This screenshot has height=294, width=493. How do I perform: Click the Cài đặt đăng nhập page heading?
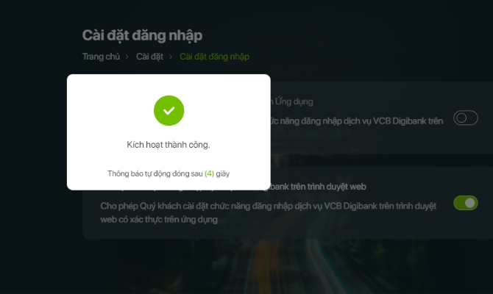tap(142, 35)
